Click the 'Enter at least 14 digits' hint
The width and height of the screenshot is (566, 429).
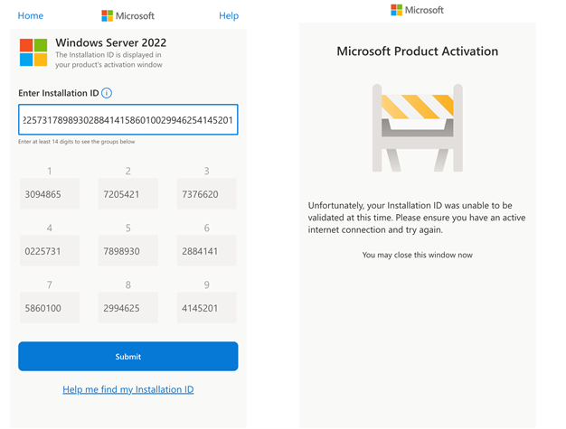[x=77, y=142]
